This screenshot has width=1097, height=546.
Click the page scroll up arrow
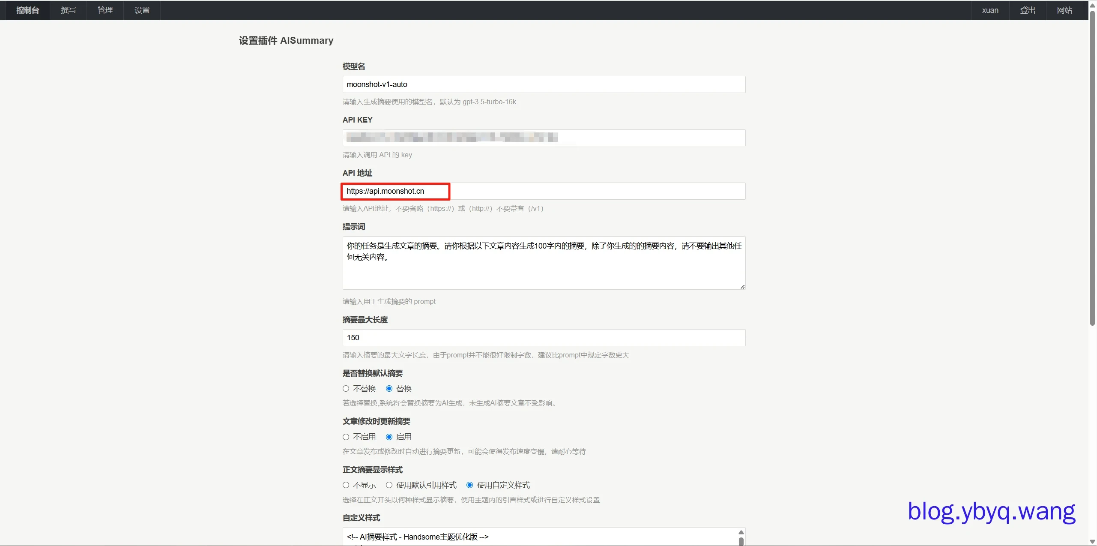tap(1092, 5)
